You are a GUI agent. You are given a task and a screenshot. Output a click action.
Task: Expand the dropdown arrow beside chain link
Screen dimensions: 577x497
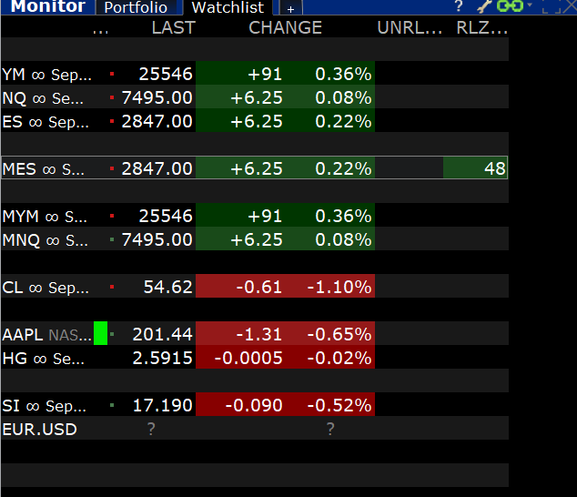(x=530, y=5)
